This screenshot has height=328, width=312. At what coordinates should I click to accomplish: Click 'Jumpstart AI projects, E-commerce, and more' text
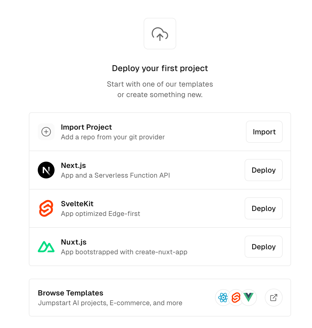tap(110, 303)
